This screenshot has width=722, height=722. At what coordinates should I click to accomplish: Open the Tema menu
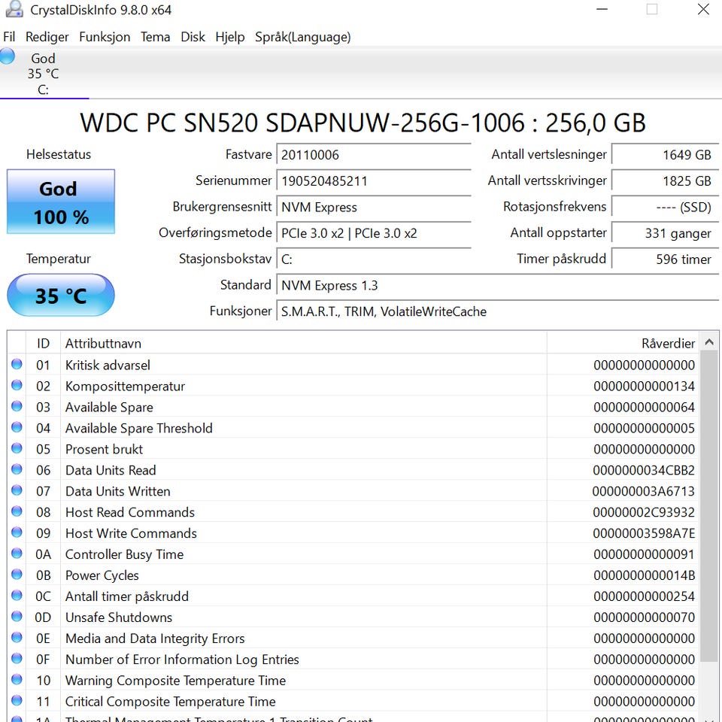coord(155,37)
